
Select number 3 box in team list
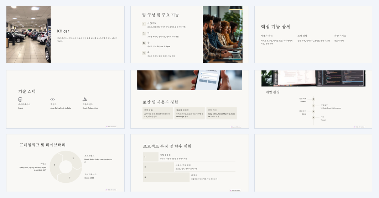pos(144,43)
